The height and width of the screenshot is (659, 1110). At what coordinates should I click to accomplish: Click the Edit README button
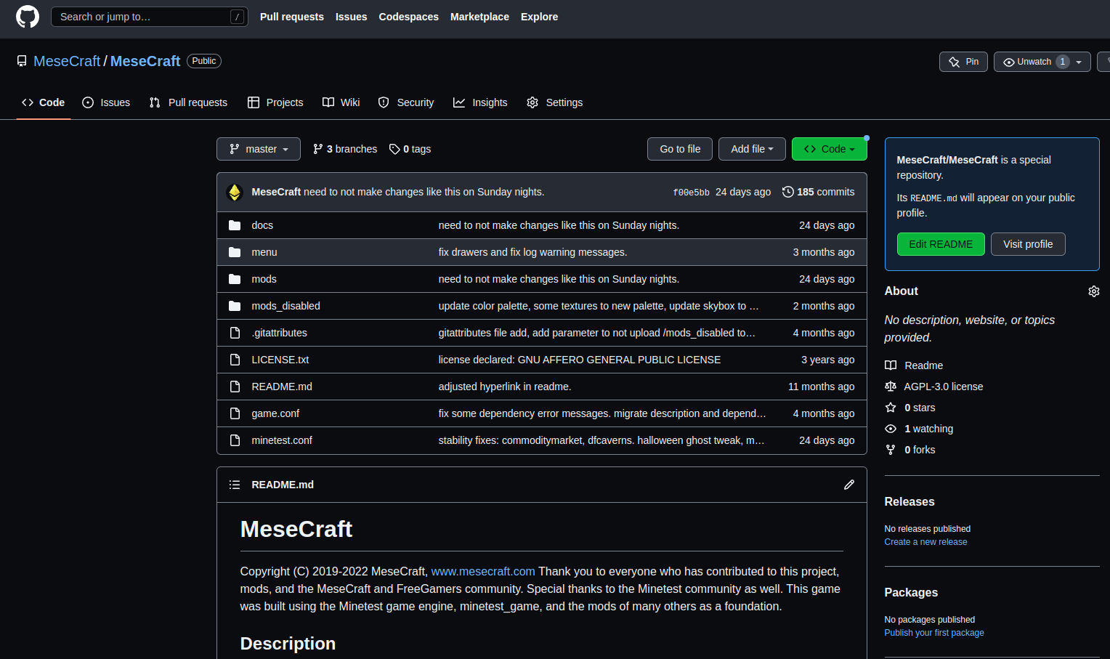pos(941,244)
